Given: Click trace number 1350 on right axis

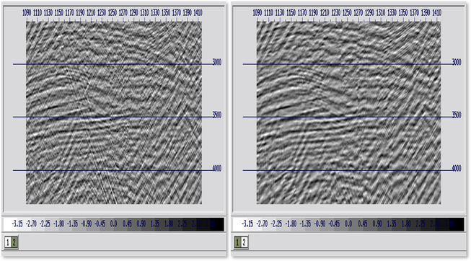Looking at the screenshot, I should pos(402,12).
